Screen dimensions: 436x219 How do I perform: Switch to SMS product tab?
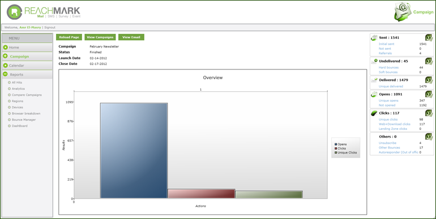[x=51, y=16]
